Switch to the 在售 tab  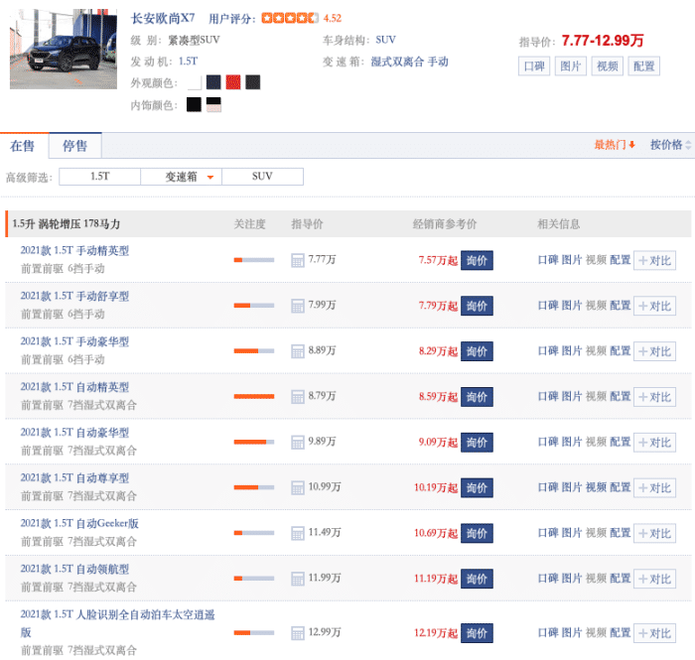(23, 146)
